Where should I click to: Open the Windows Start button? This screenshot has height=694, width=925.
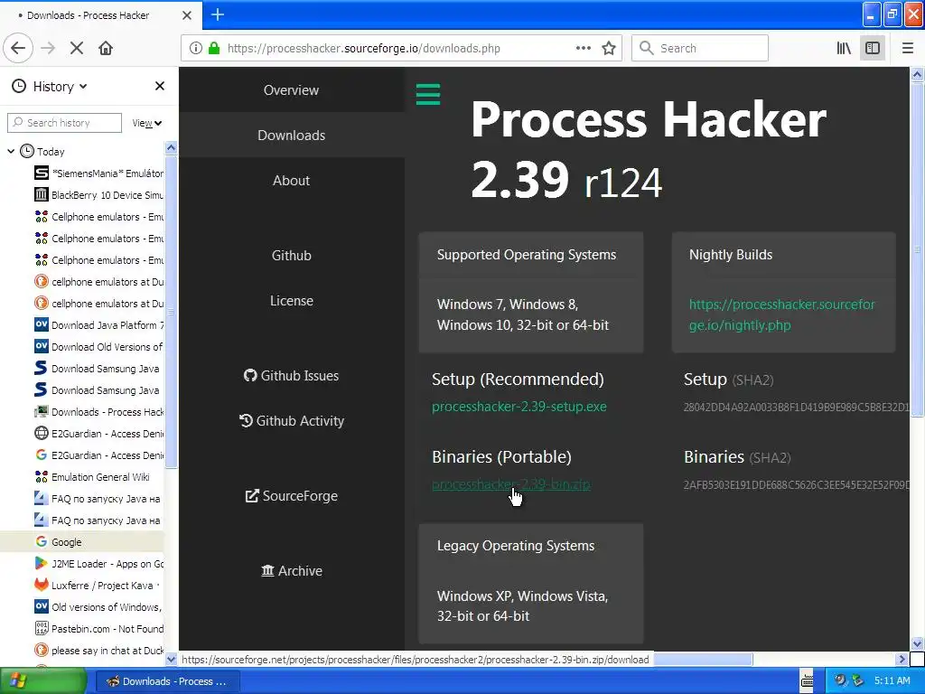(x=43, y=681)
